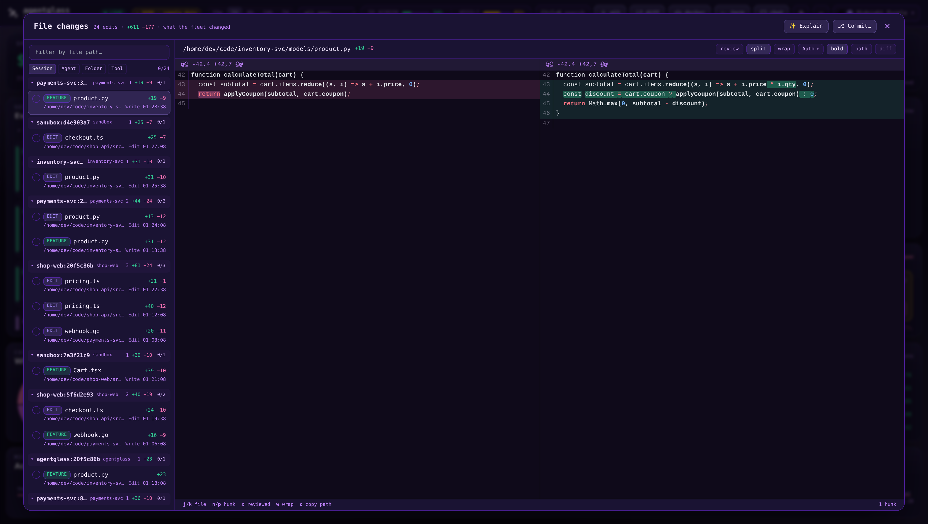The width and height of the screenshot is (928, 524).
Task: Open product.py +13 −12 change
Action: click(x=99, y=221)
